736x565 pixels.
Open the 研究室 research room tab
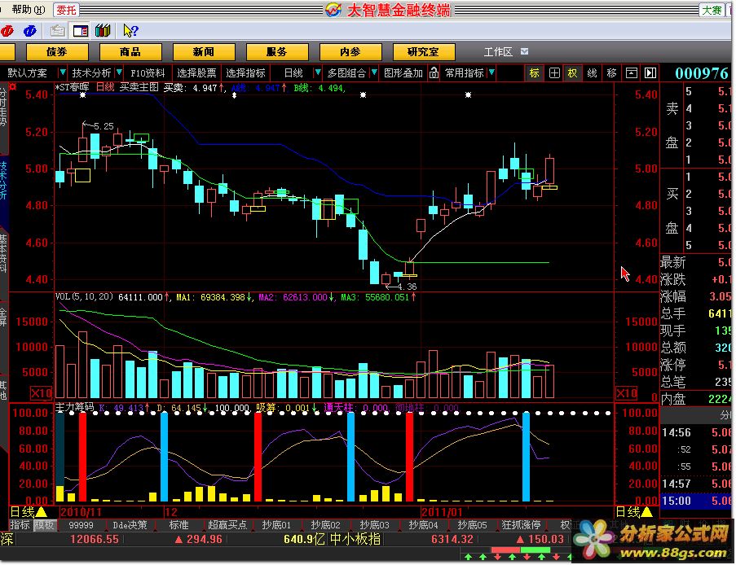click(423, 51)
